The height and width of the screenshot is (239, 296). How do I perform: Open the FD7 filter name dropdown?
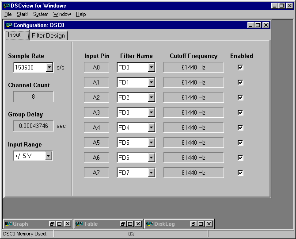point(151,173)
